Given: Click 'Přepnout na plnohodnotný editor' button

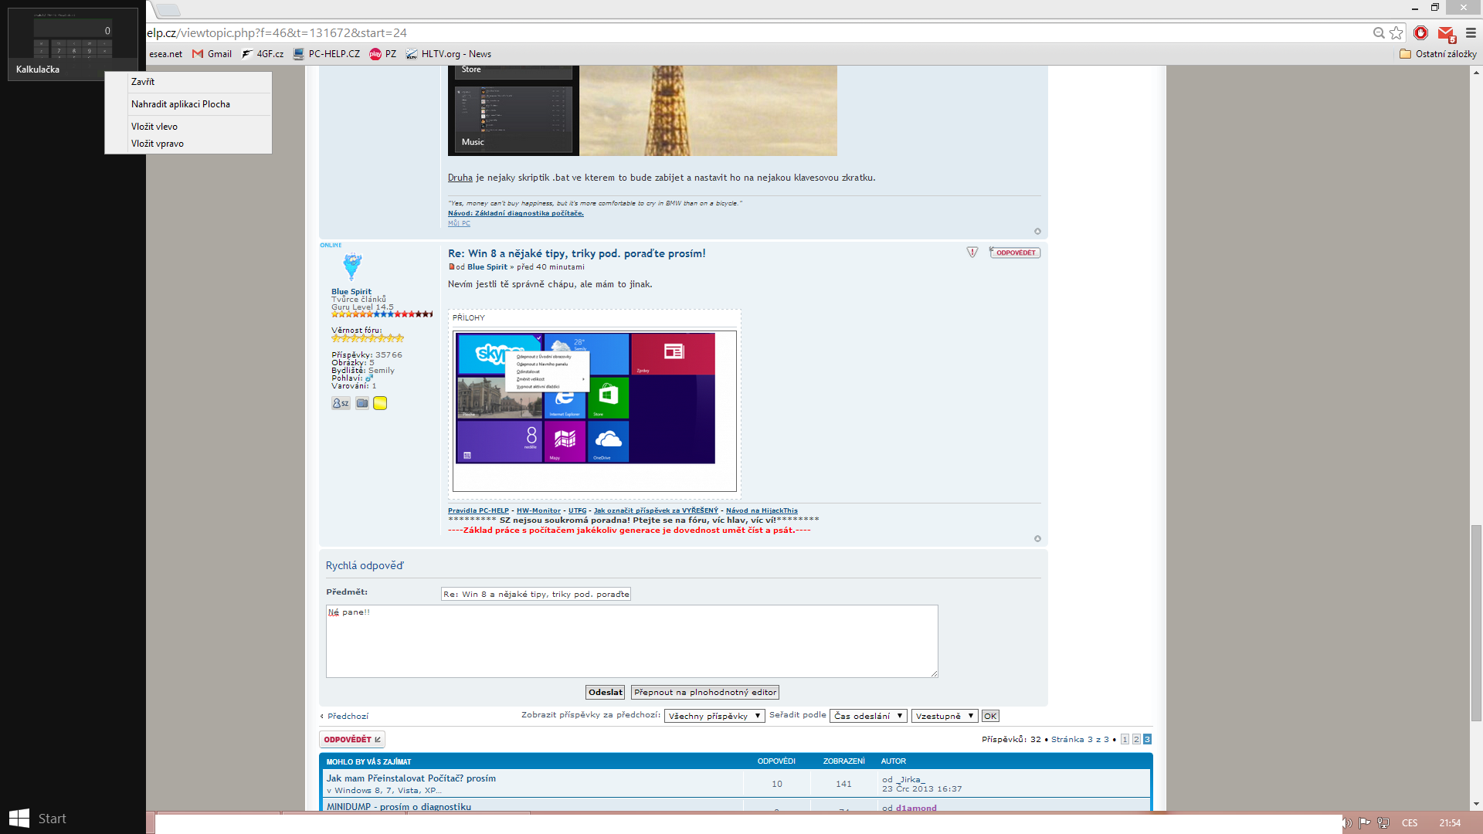Looking at the screenshot, I should click(x=704, y=693).
